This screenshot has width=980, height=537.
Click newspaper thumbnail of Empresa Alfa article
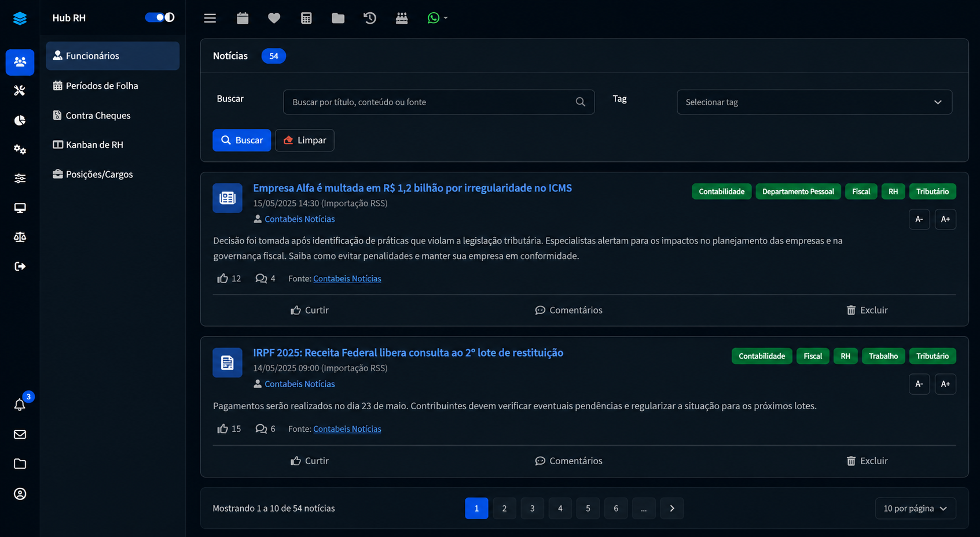point(227,198)
